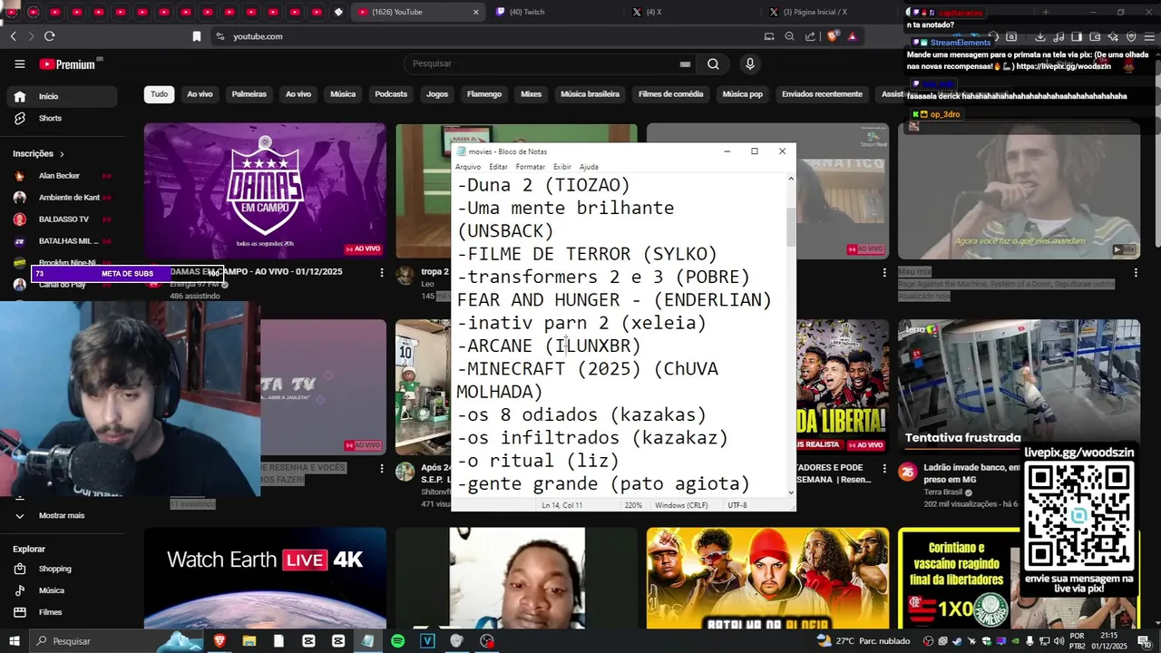This screenshot has height=653, width=1161.
Task: Open File Explorer from the taskbar
Action: [x=249, y=641]
